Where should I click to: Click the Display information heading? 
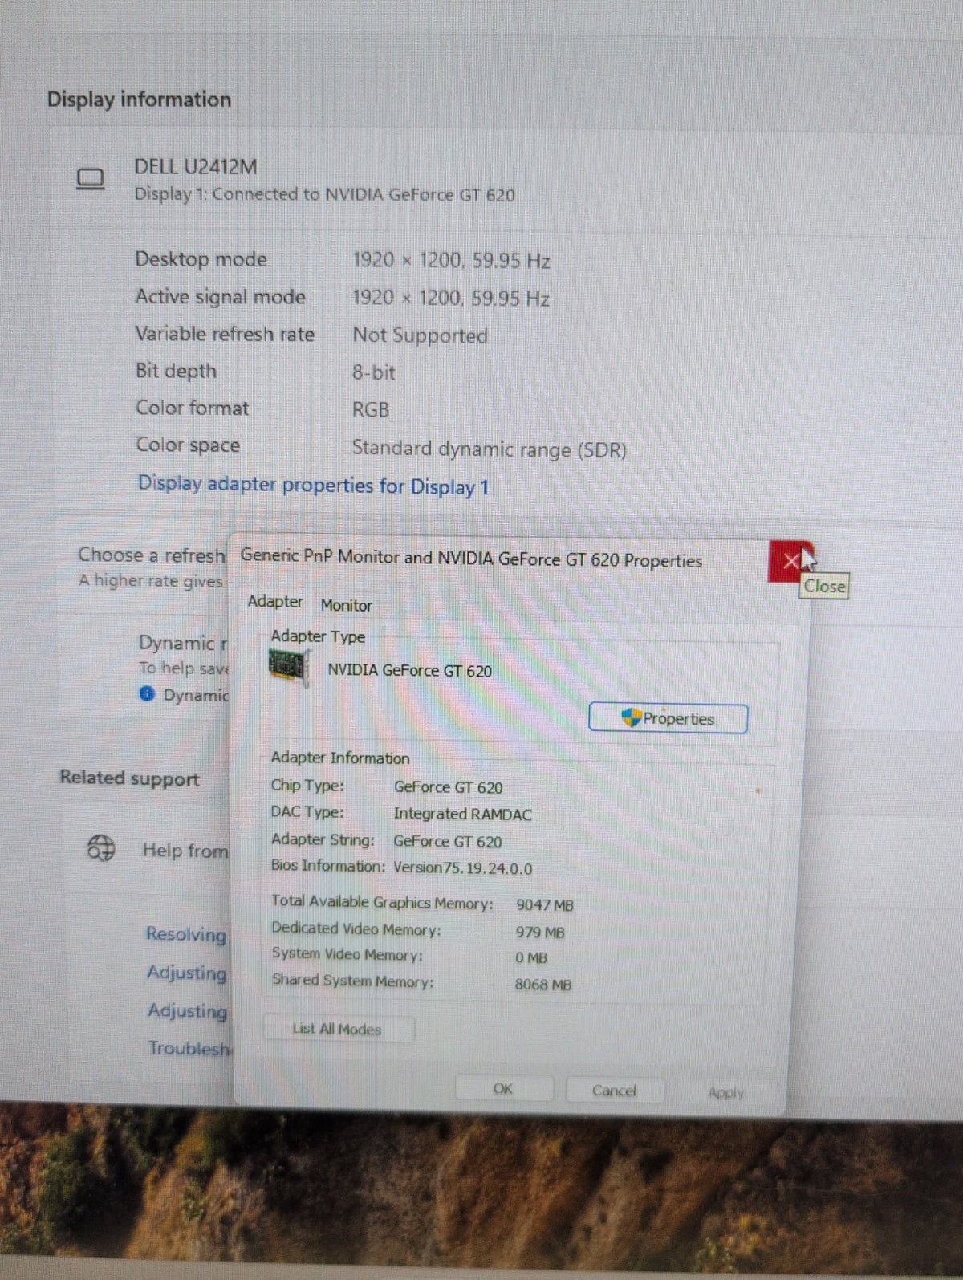pos(139,100)
